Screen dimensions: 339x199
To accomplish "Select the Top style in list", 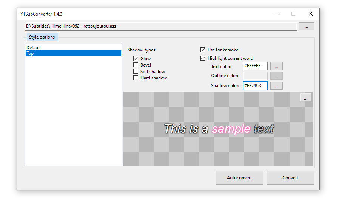I will [x=73, y=53].
